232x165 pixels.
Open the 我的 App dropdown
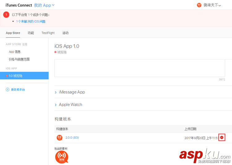click(44, 5)
